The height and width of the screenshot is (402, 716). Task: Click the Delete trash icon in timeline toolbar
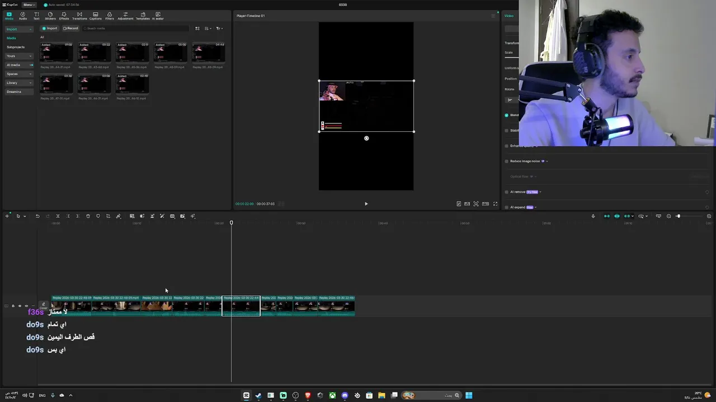click(88, 216)
